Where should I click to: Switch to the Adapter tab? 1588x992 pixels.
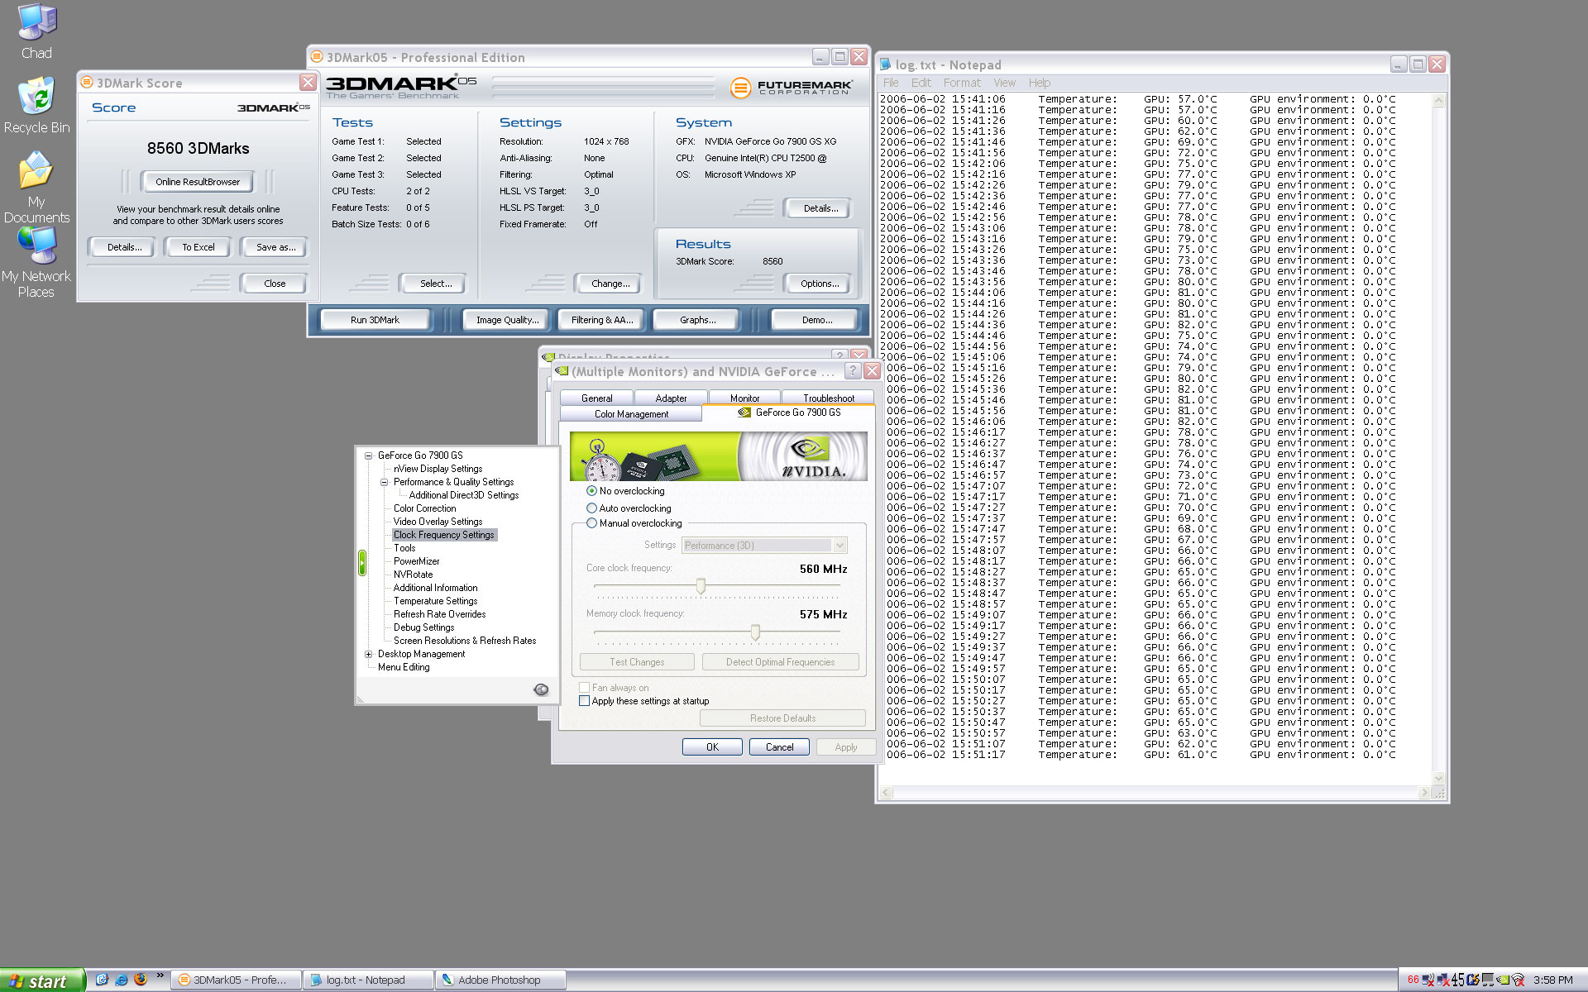[671, 398]
